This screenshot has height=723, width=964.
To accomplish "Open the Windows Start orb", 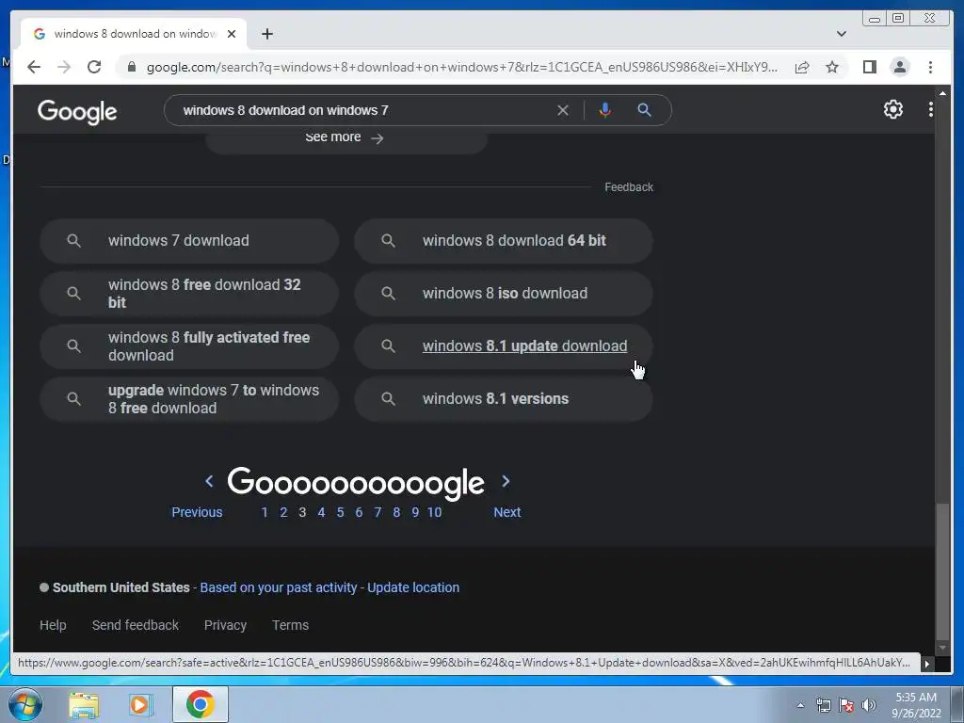I will 25,704.
